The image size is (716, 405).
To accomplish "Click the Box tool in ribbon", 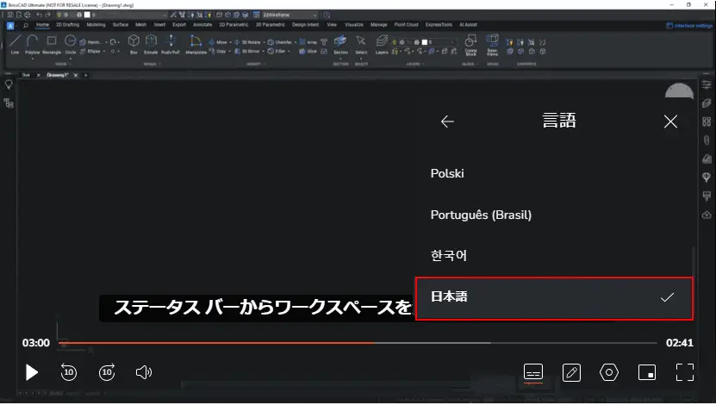I will [134, 44].
